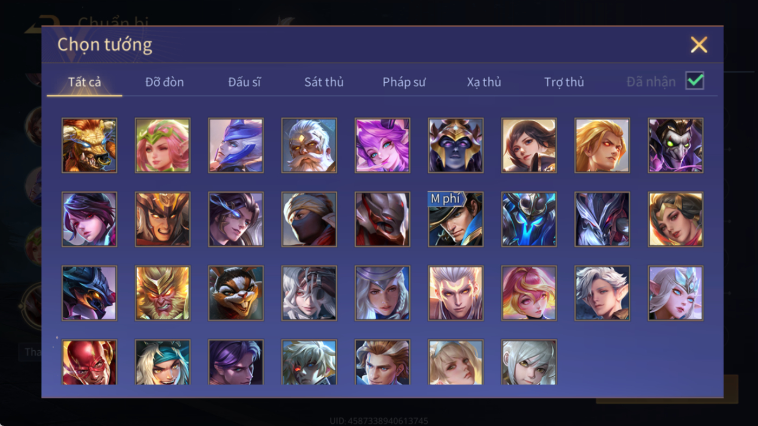Viewport: 758px width, 426px height.
Task: Open the 'Trợ thủ' tab
Action: [564, 82]
